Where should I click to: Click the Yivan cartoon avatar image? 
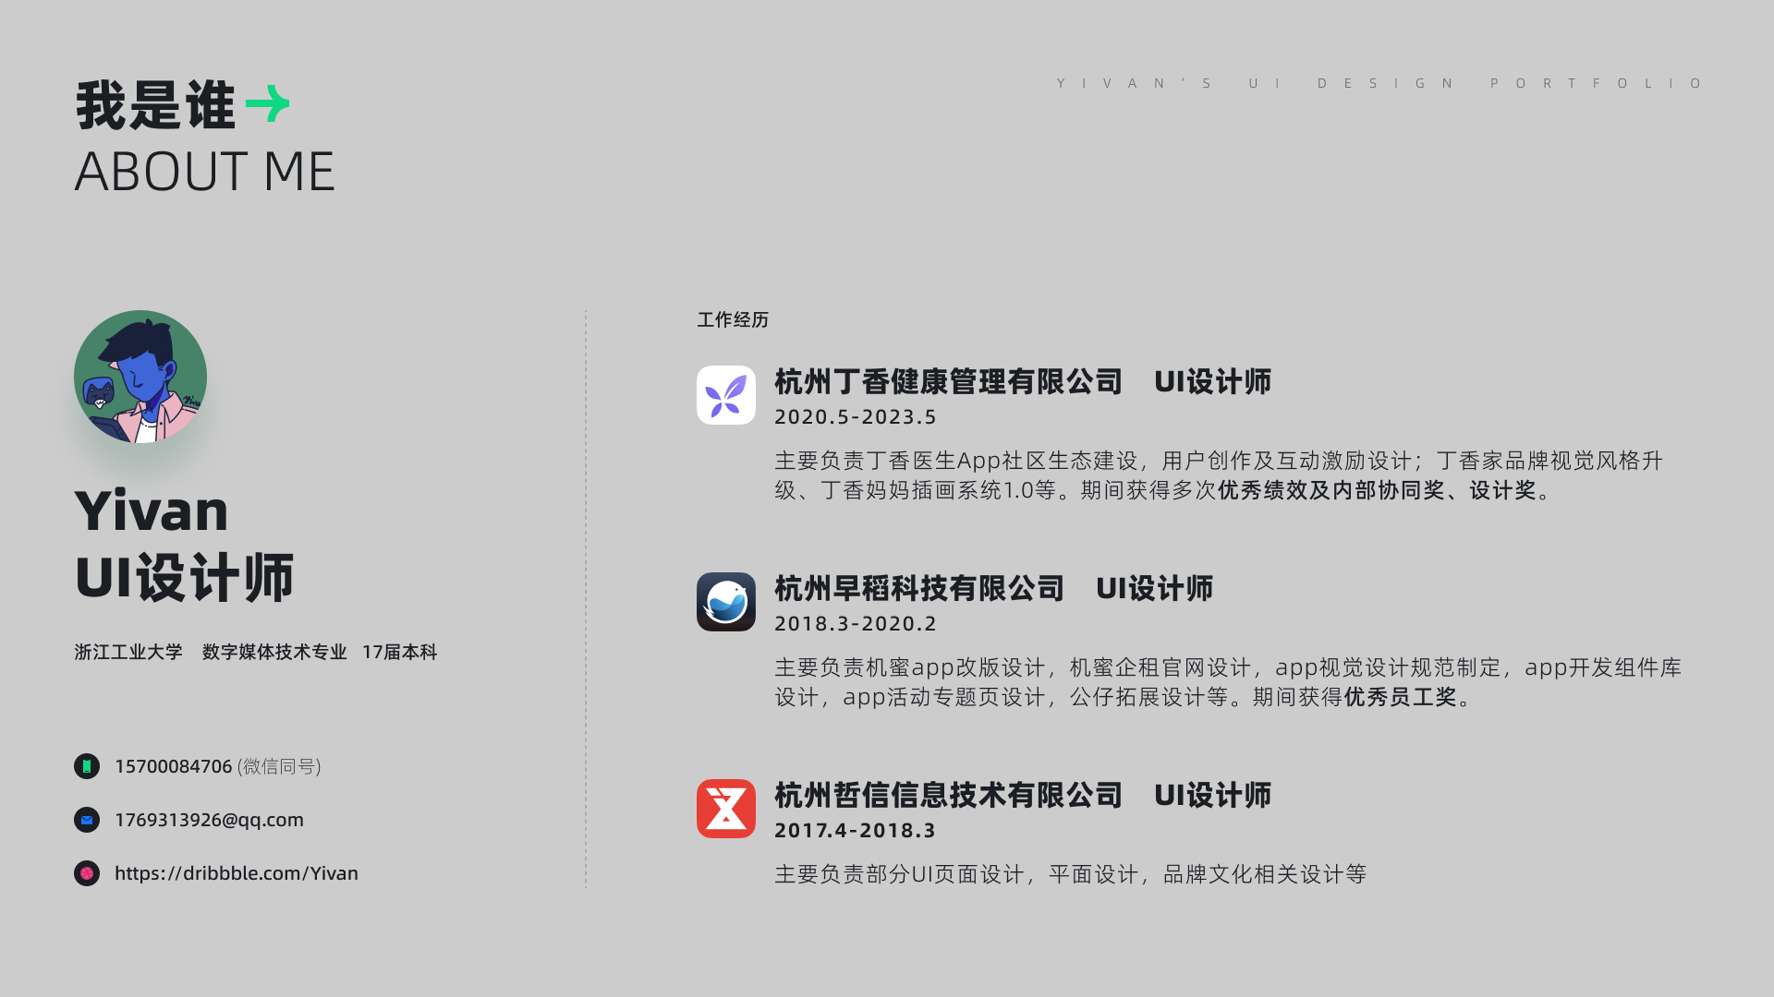[x=140, y=377]
